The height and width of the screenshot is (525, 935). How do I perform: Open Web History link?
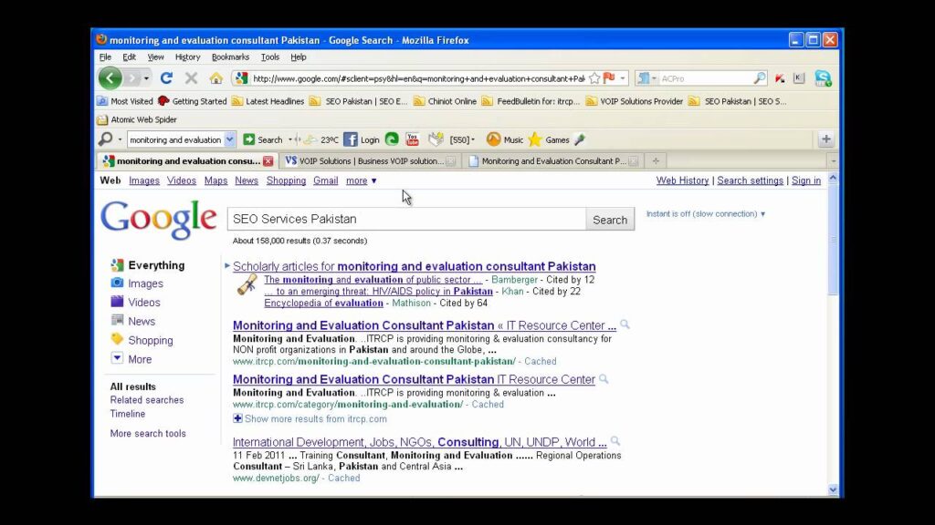683,180
